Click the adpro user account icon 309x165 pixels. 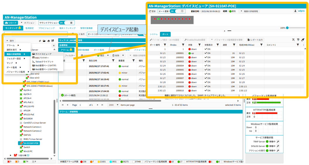pos(295,11)
